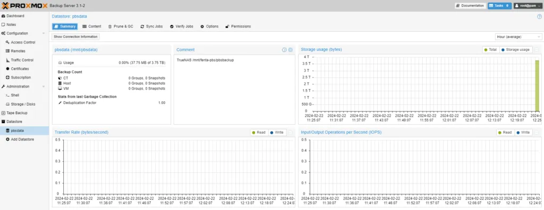Screen dimensions: 544x210
Task: Click Show Connection Information
Action: coord(76,37)
